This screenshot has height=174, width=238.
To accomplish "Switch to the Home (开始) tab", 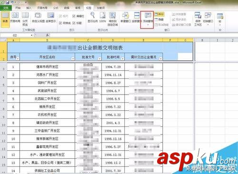I will pos(18,8).
